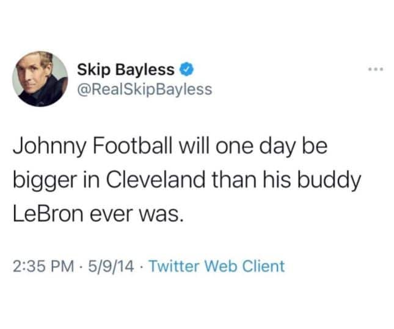Click the word Twitter in the source label
Image resolution: width=394 pixels, height=329 pixels.
pos(174,266)
